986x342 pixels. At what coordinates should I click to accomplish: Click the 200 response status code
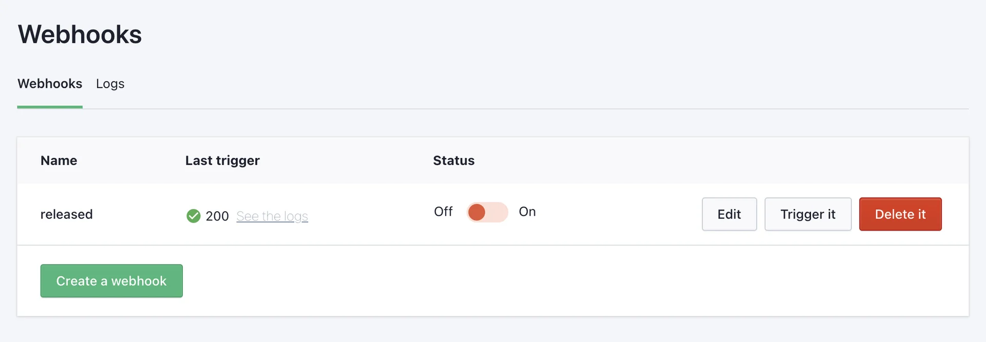click(x=217, y=216)
